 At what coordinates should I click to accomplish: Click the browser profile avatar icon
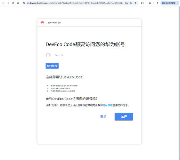pos(157,3)
